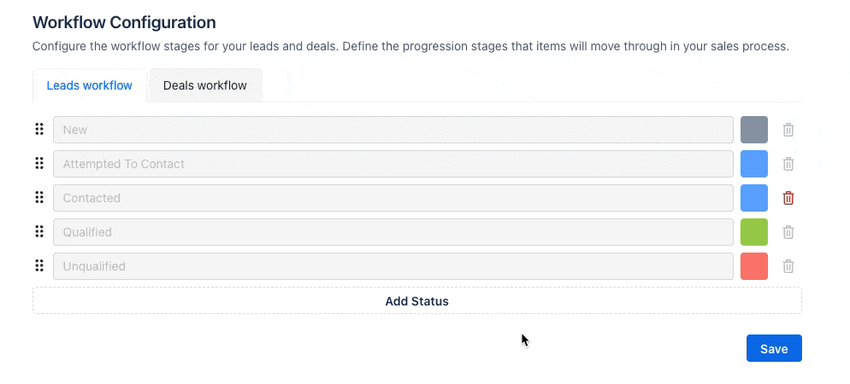Switch to the Deals workflow tab
This screenshot has height=384, width=850.
pyautogui.click(x=205, y=85)
